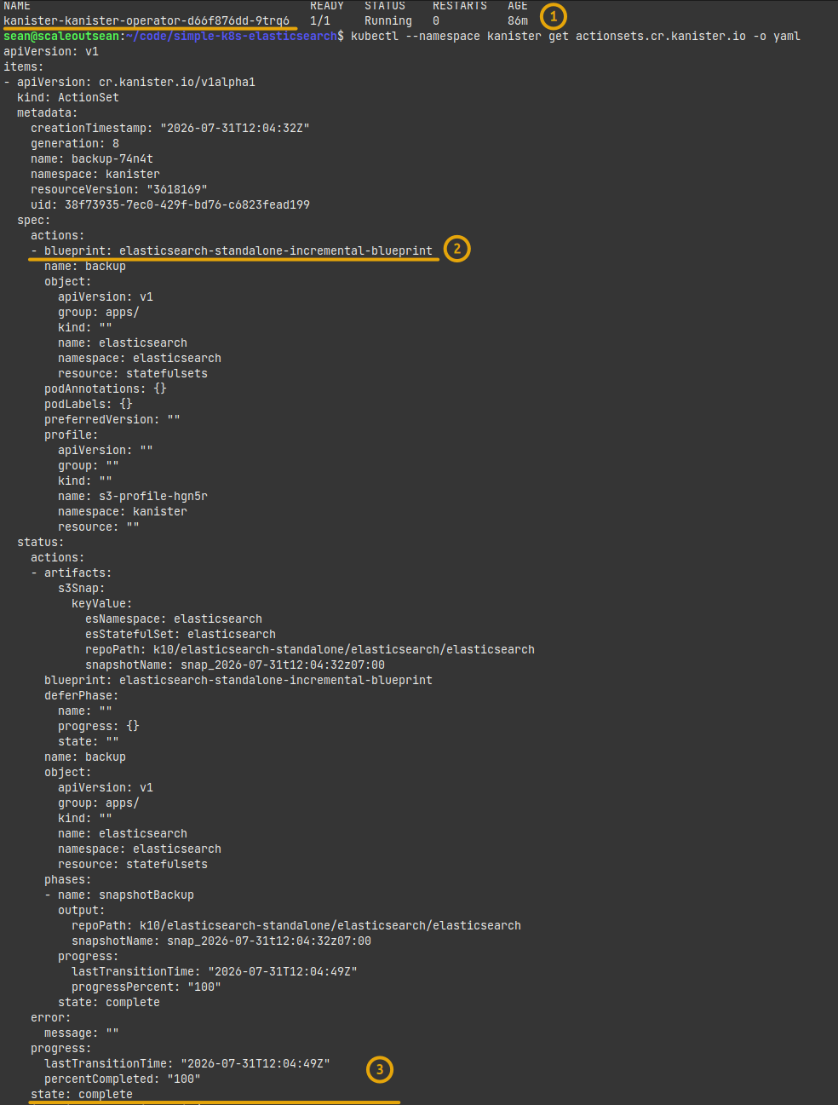Click "name: s3-profile-hgn5r" line
838x1105 pixels.
point(133,496)
